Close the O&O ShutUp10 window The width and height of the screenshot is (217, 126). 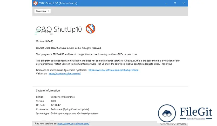(184, 3)
